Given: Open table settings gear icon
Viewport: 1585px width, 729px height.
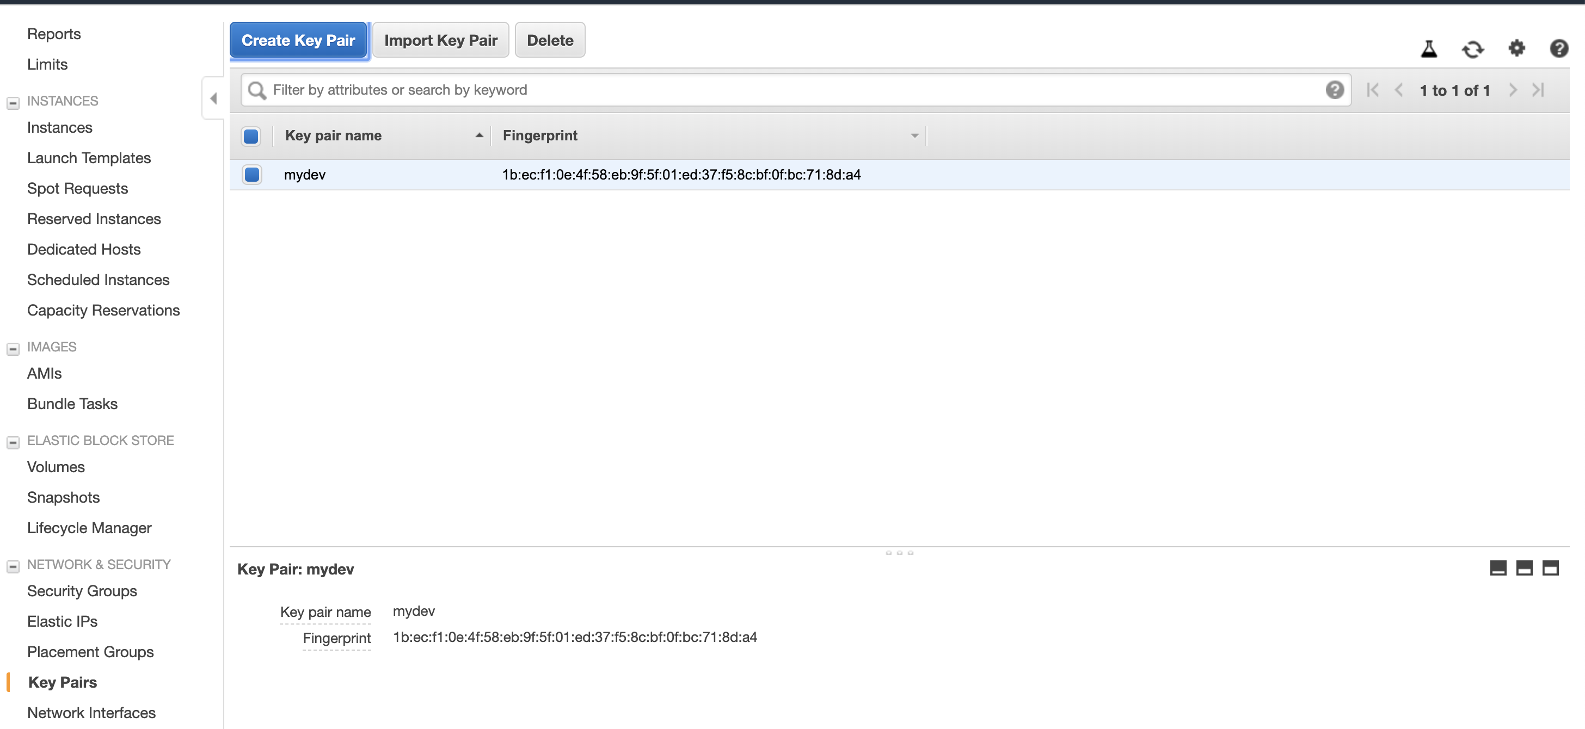Looking at the screenshot, I should point(1517,48).
